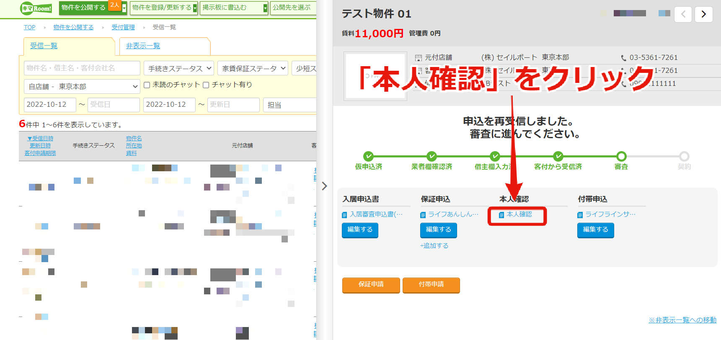721x340 pixels.
Task: Click the 元付店舗 building icon
Action: pos(419,58)
